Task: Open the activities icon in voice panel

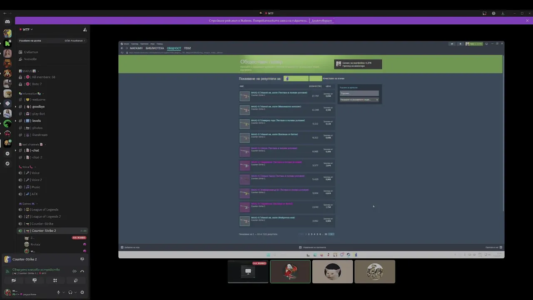Action: (55, 280)
